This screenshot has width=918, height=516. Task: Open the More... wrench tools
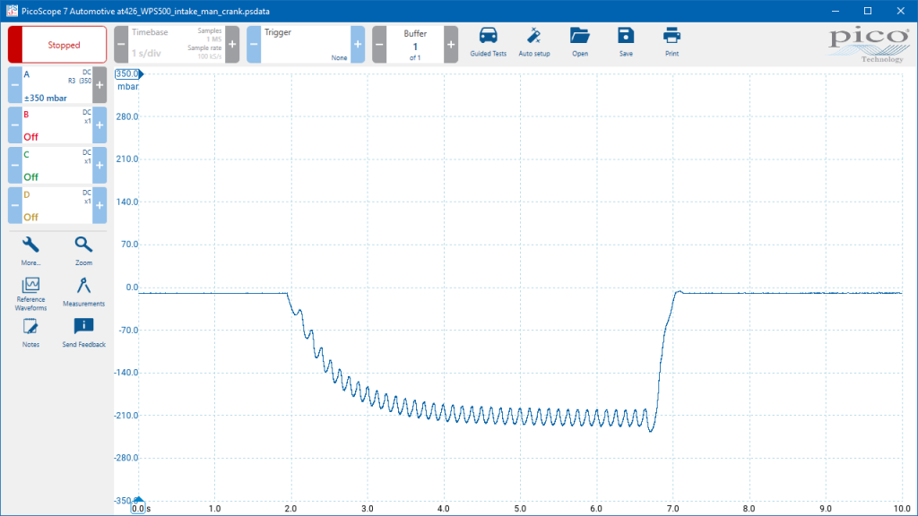click(x=30, y=251)
